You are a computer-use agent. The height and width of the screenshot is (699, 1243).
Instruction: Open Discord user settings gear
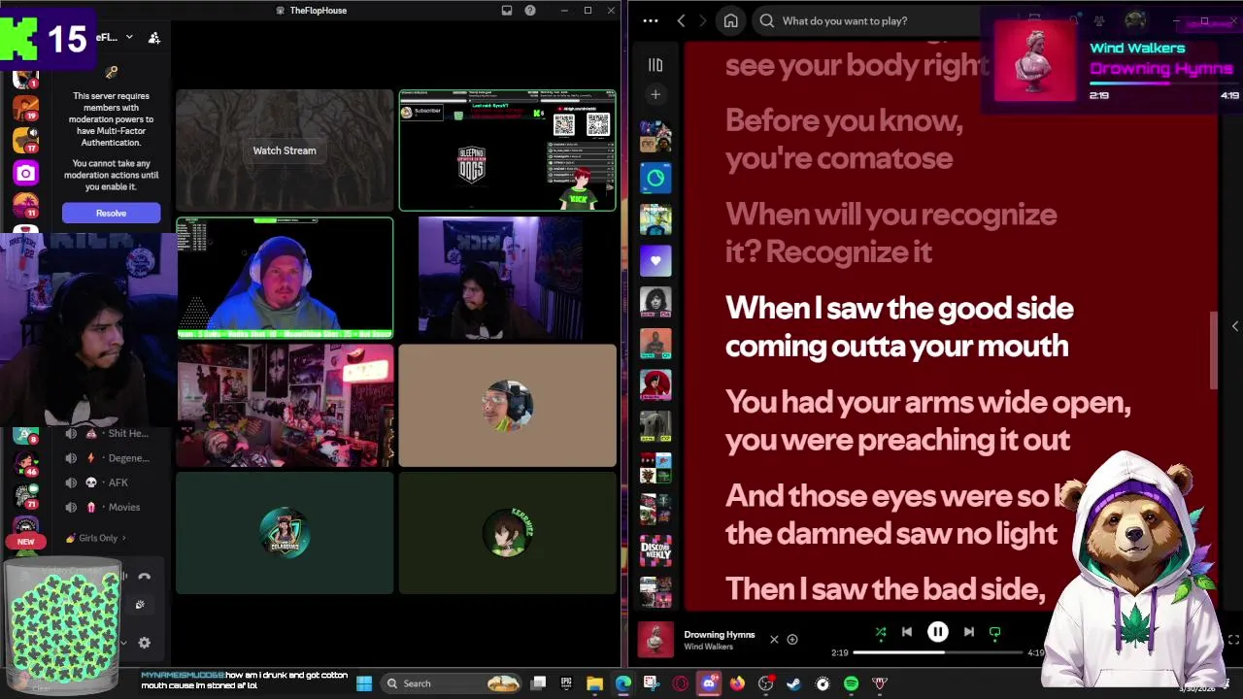[x=145, y=643]
